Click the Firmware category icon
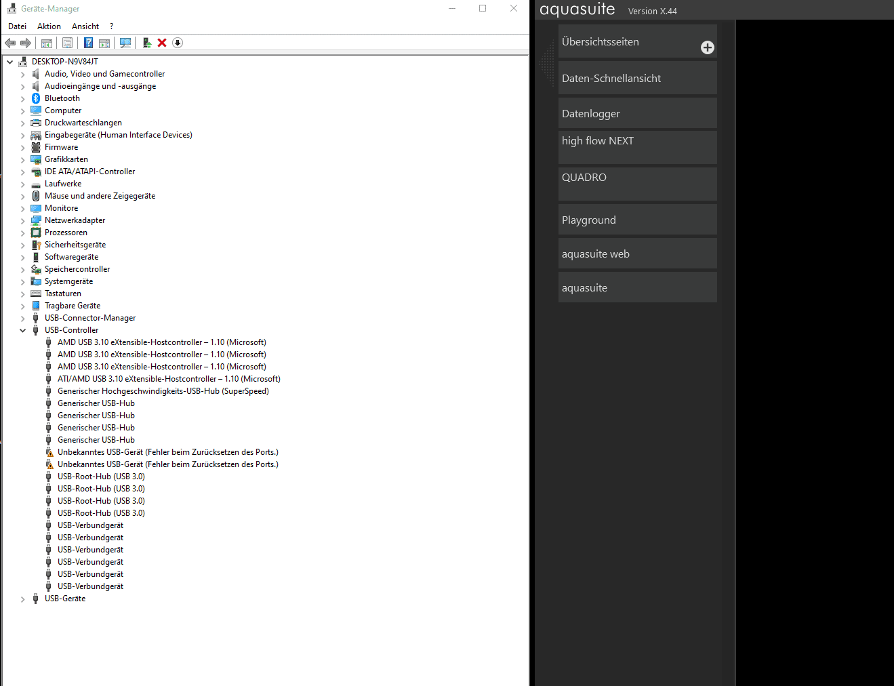The width and height of the screenshot is (894, 686). 36,147
